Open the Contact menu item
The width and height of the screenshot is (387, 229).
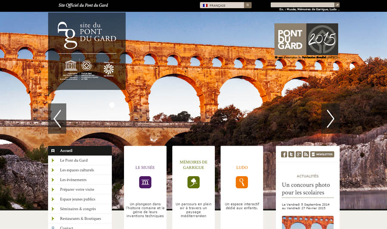pos(80,227)
